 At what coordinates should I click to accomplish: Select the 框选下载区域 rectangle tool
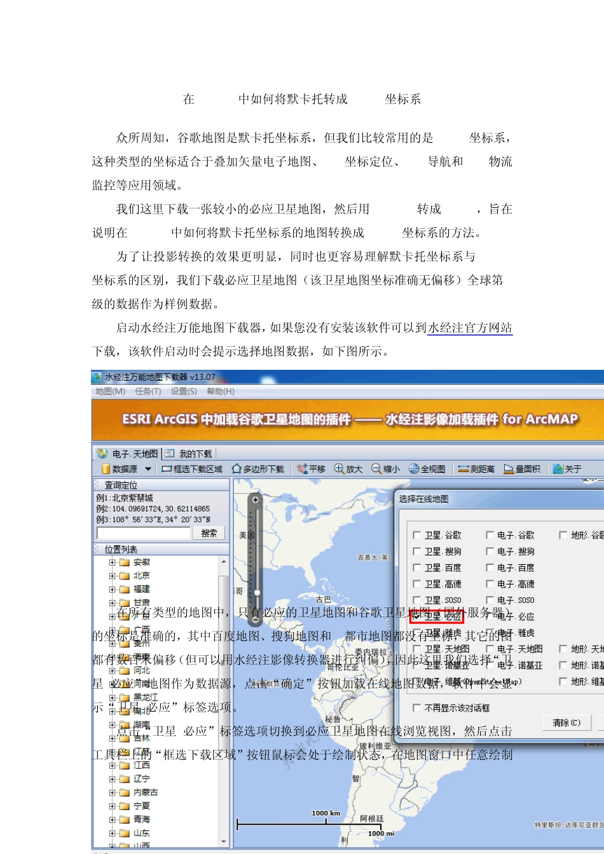(x=192, y=469)
